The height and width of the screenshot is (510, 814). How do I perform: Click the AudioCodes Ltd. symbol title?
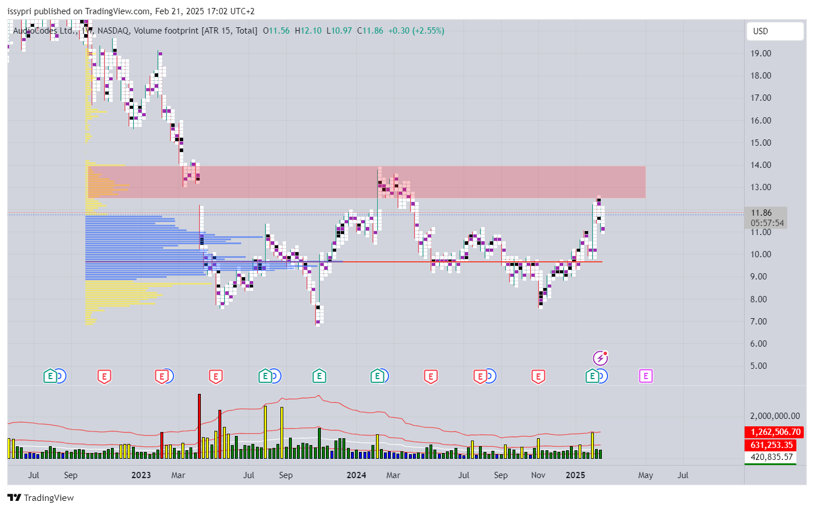coord(44,31)
